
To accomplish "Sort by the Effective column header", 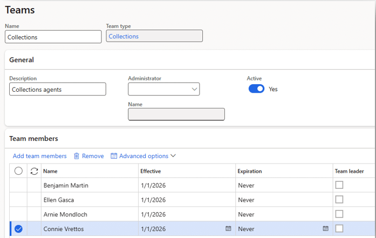I will pyautogui.click(x=151, y=171).
